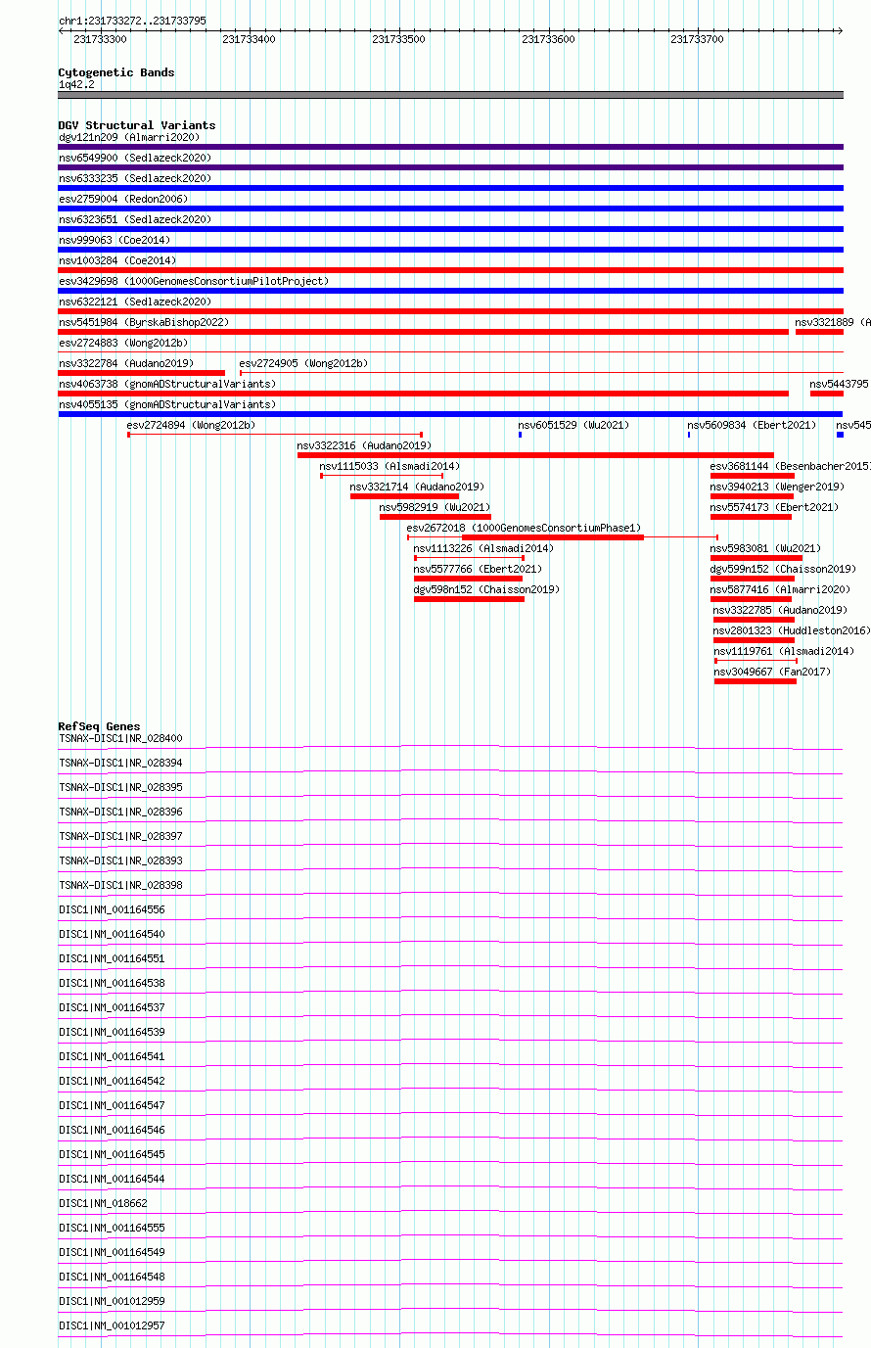Select TSNAX-DISC1|NR_028398 transcript
Screen dimensions: 871x1348
[450, 895]
